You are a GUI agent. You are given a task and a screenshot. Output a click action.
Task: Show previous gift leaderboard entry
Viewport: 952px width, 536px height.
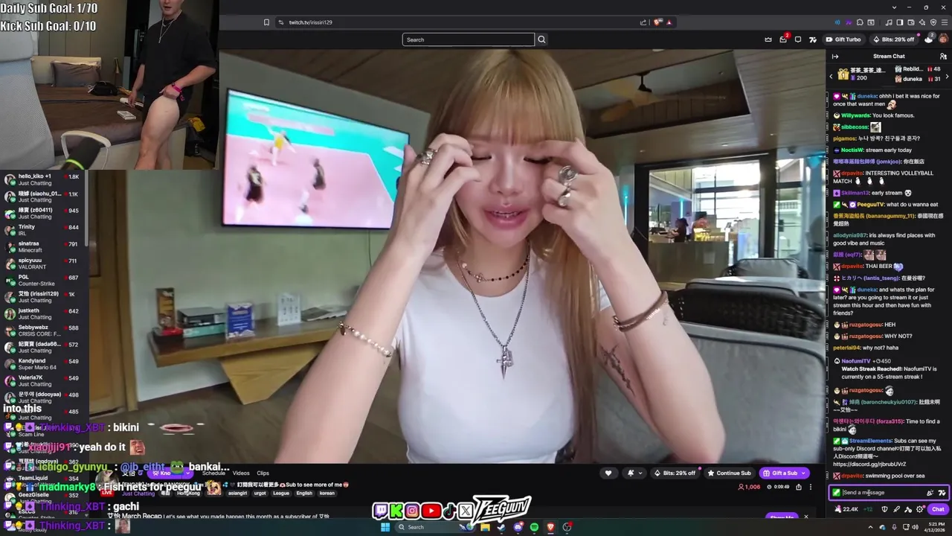click(831, 77)
